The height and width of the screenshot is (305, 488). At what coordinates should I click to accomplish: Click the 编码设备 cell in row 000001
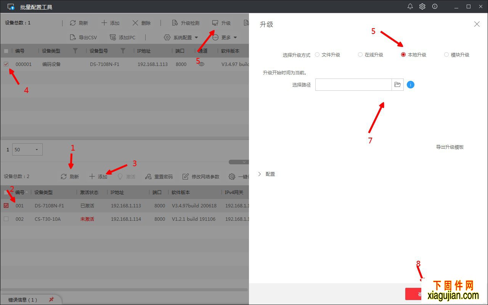click(x=51, y=64)
